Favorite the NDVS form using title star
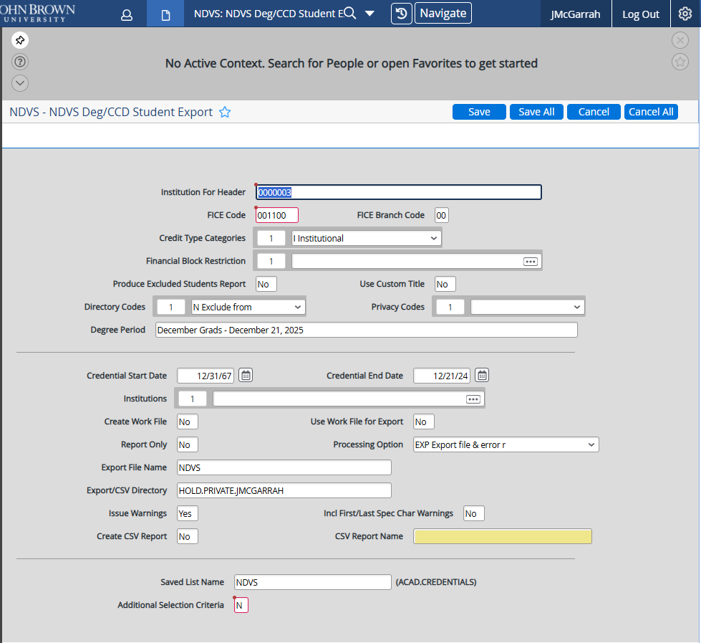 coord(225,112)
